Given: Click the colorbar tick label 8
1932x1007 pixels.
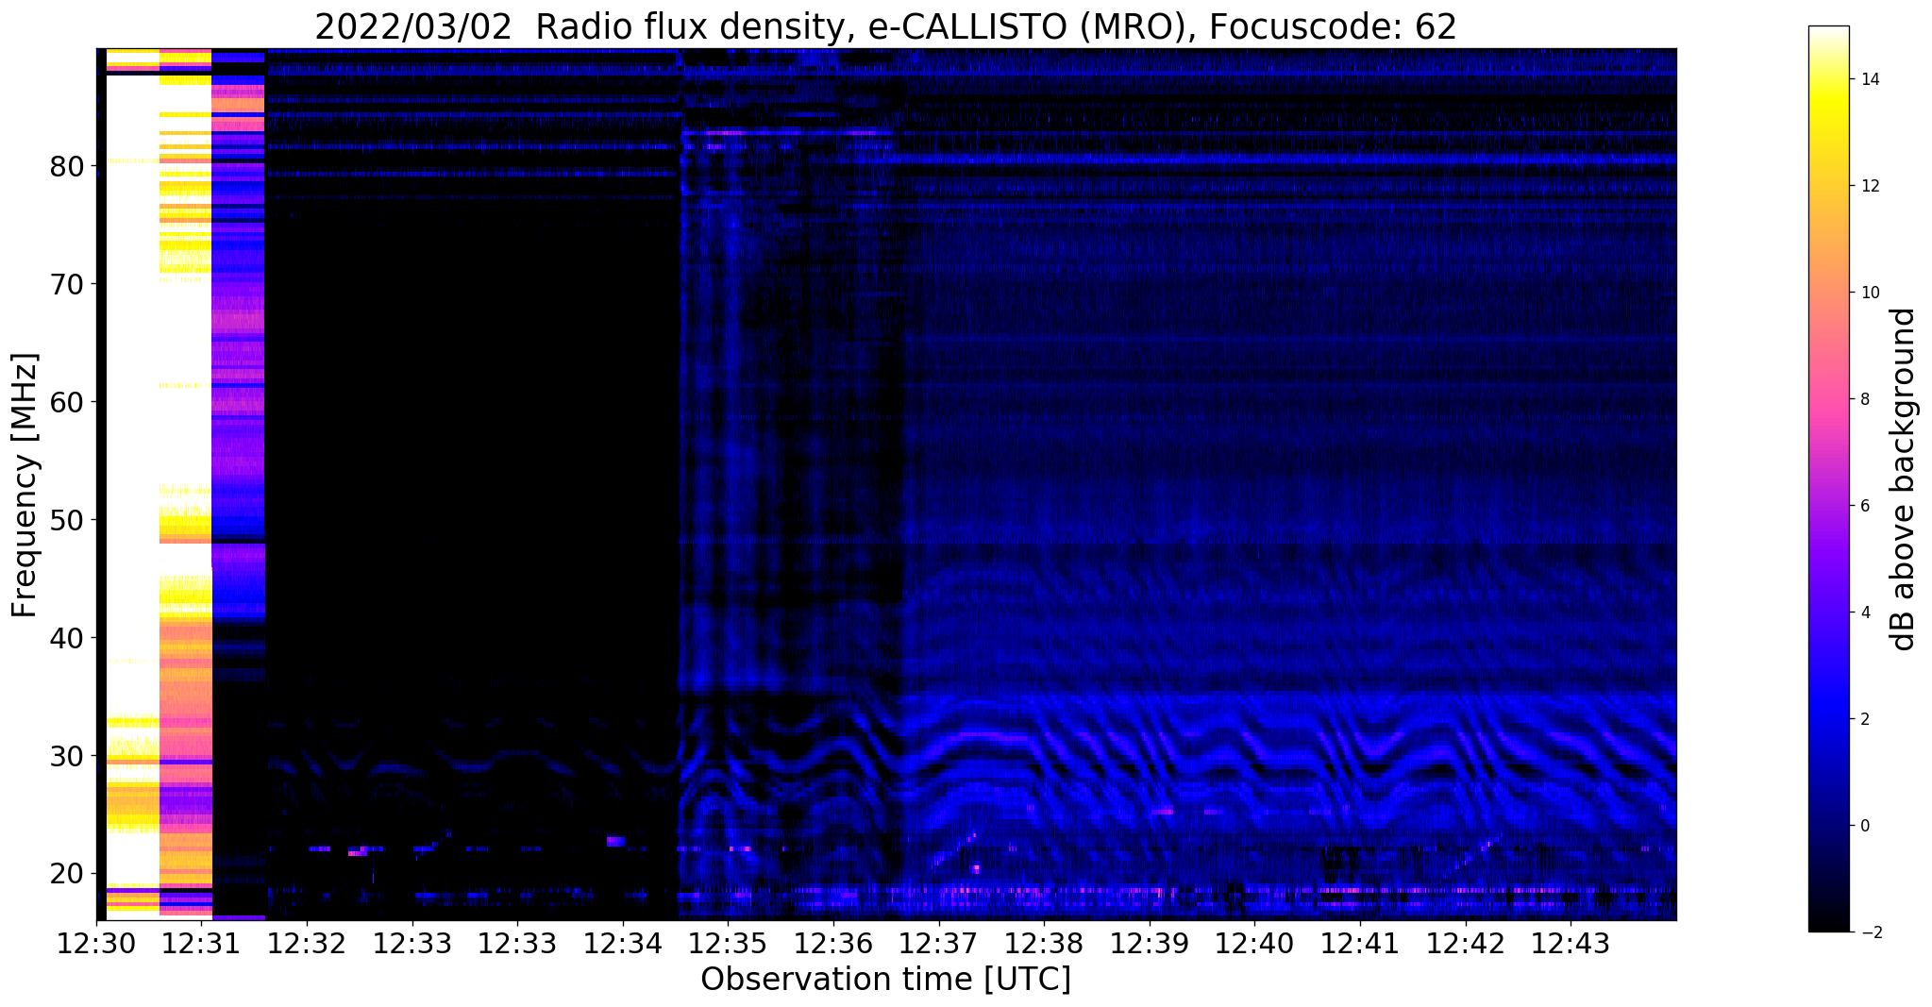Looking at the screenshot, I should coord(1864,399).
